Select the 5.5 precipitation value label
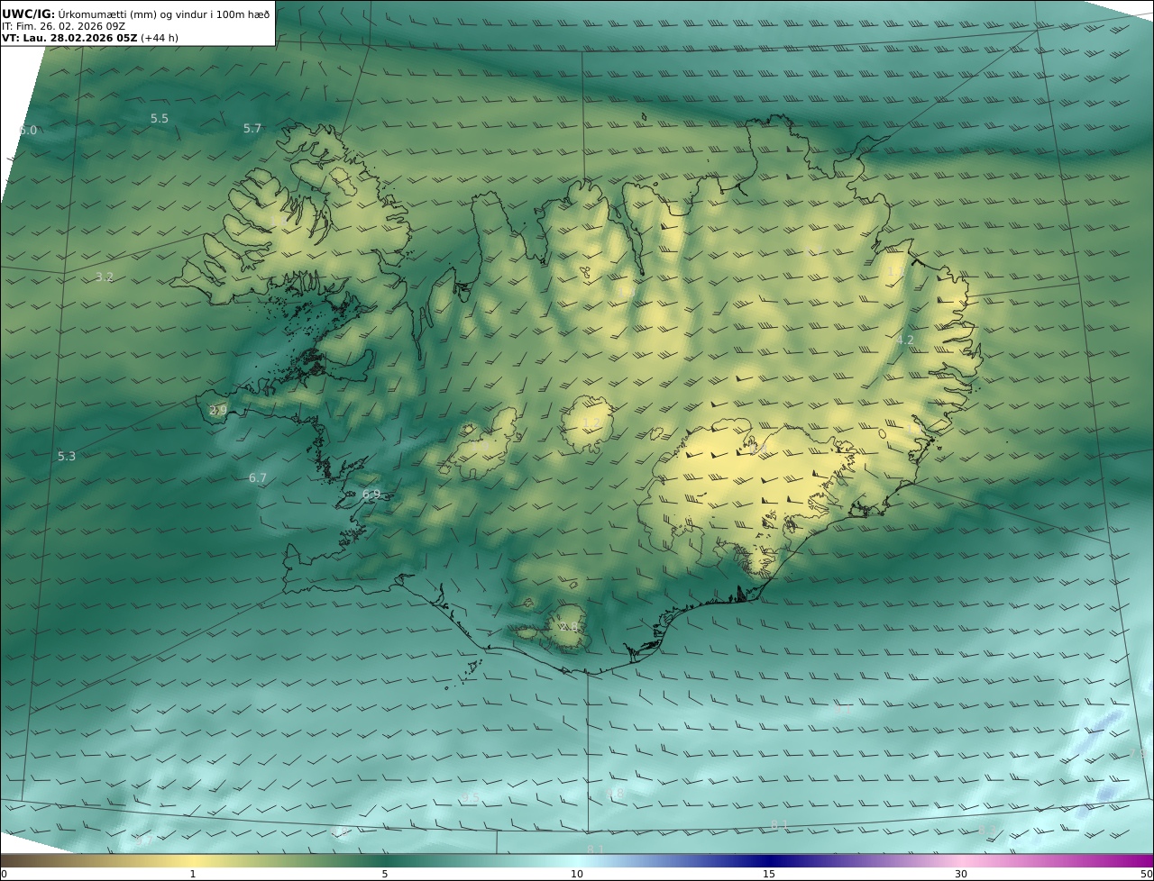The height and width of the screenshot is (881, 1154). (160, 119)
